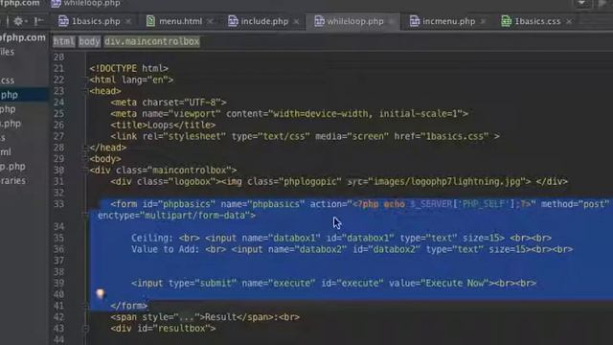Collapse the form fold marker by enctype line
Viewport: 613px width, 345px height.
[x=85, y=215]
